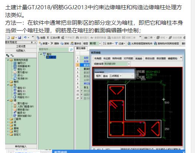Screen dimensions: 195x153
Task: Click 汇总计算 summary calculation
Action: tap(53, 38)
